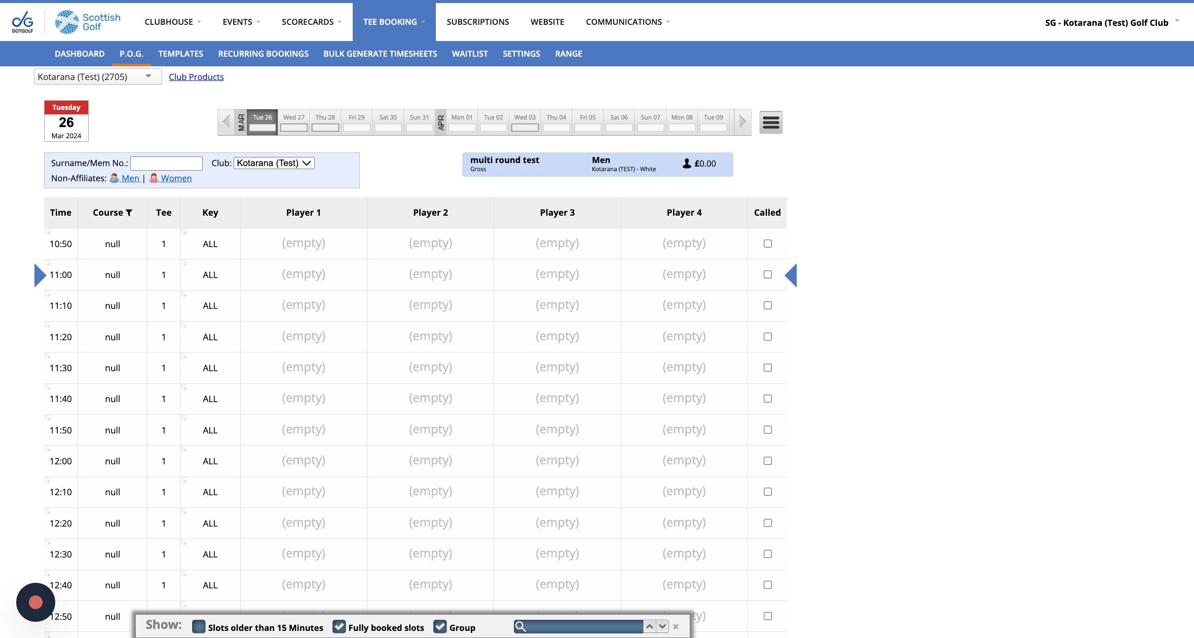Click the search previous result up arrow
This screenshot has width=1194, height=638.
click(649, 627)
